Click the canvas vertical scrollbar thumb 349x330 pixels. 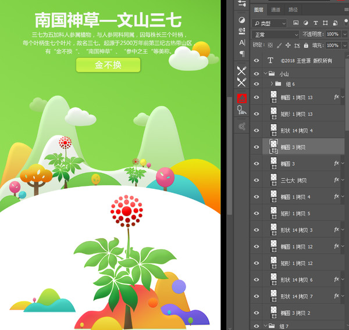229,156
